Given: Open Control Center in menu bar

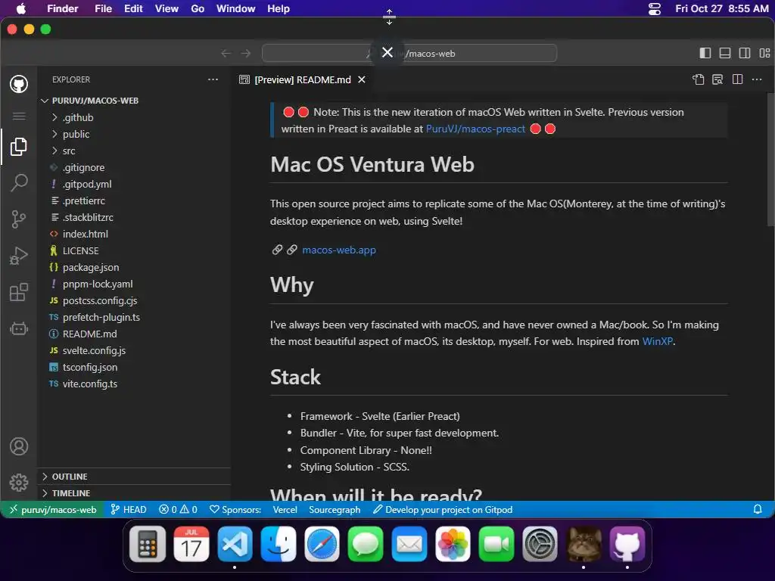Looking at the screenshot, I should [x=655, y=9].
